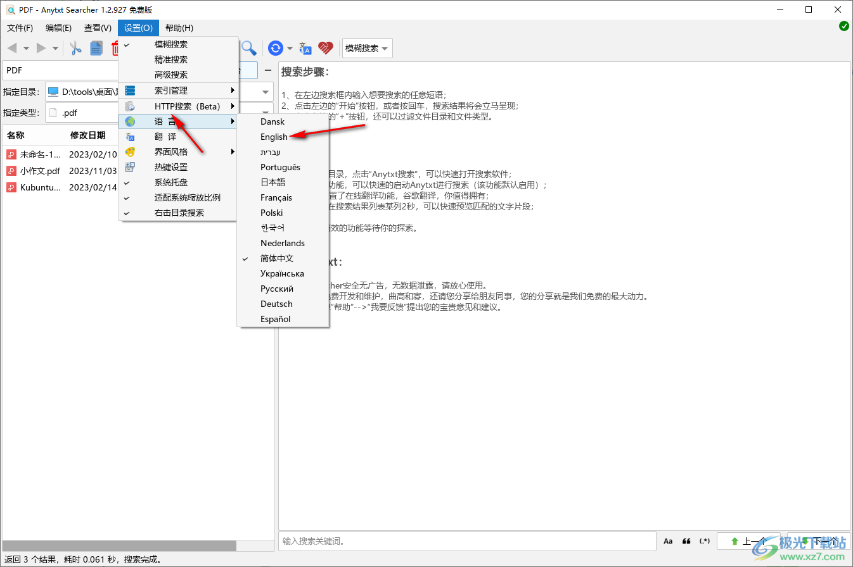The height and width of the screenshot is (567, 853).
Task: Choose Français language
Action: [x=283, y=197]
